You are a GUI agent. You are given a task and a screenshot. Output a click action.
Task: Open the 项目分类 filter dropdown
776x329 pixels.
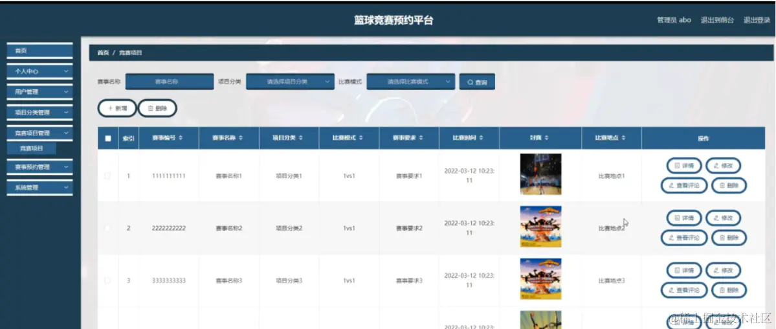290,82
